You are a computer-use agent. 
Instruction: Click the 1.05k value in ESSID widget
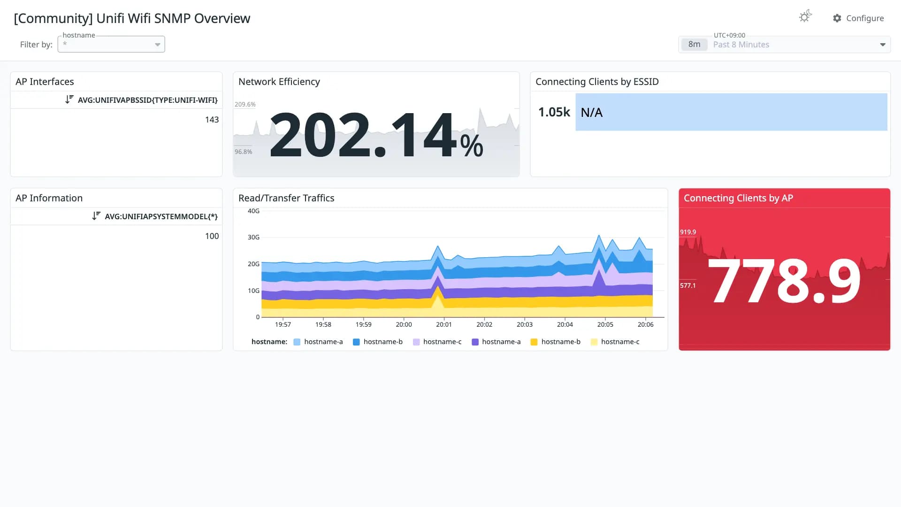tap(554, 112)
